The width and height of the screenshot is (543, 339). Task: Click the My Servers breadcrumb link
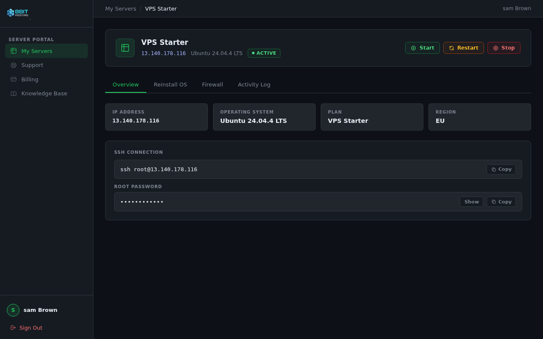120,8
